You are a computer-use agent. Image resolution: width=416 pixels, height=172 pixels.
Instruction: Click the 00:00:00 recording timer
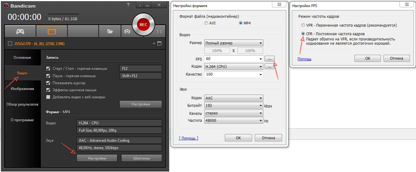(x=24, y=17)
